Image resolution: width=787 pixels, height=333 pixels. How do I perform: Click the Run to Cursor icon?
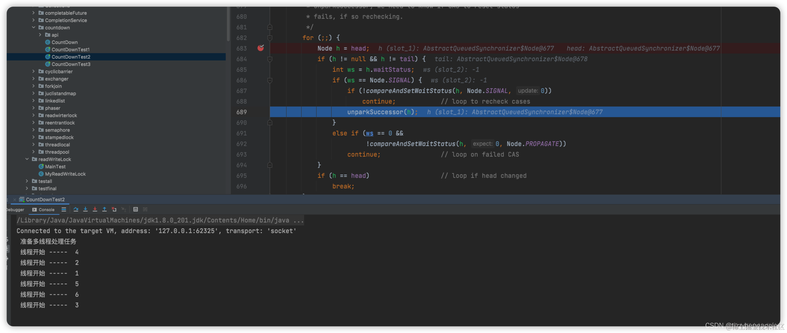click(124, 209)
